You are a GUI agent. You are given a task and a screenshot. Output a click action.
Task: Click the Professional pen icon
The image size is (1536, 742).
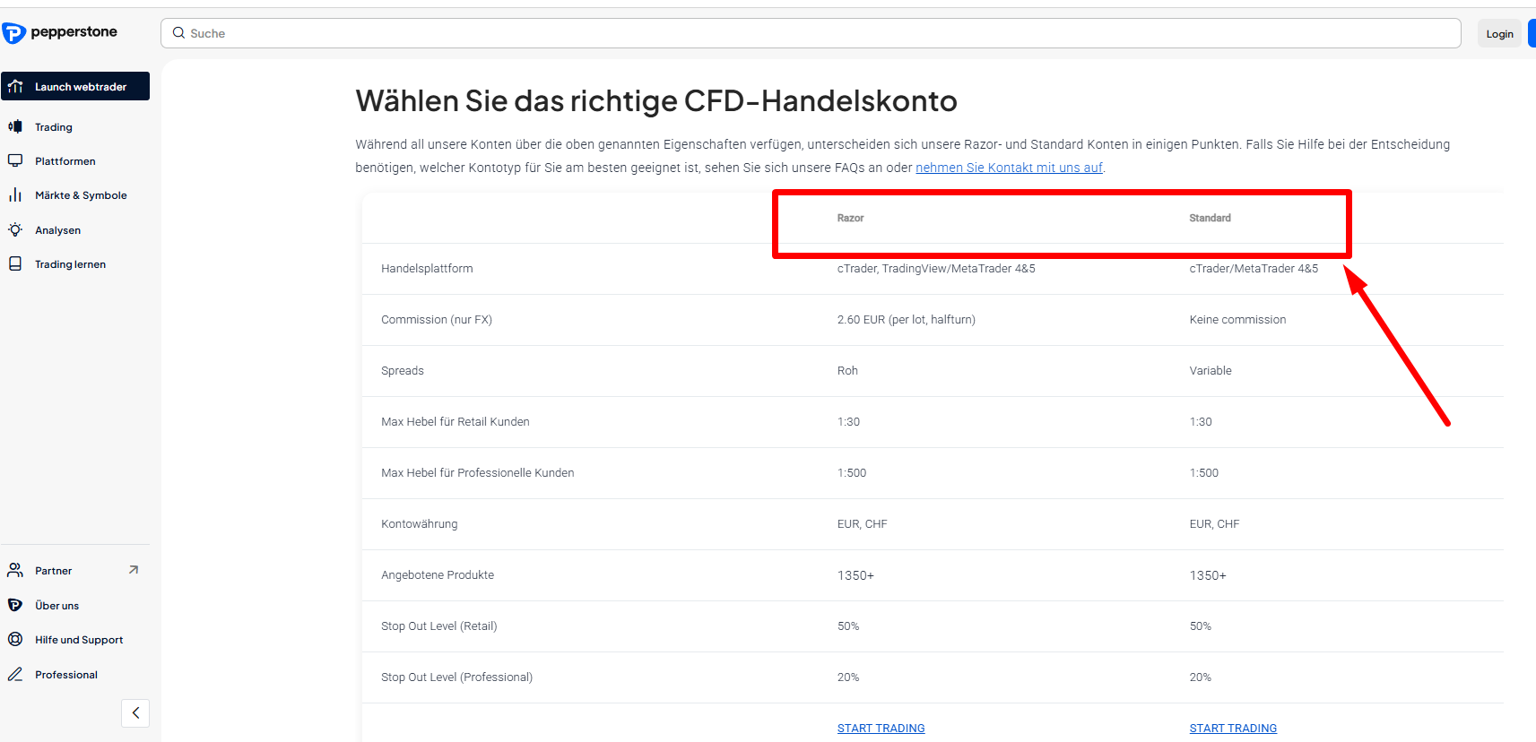[15, 674]
